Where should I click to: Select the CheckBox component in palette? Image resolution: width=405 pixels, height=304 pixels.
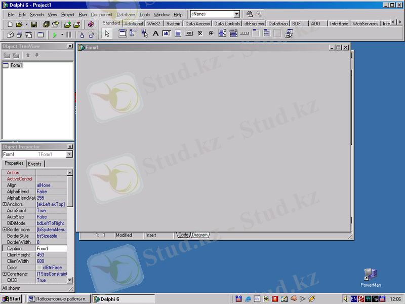coord(200,34)
